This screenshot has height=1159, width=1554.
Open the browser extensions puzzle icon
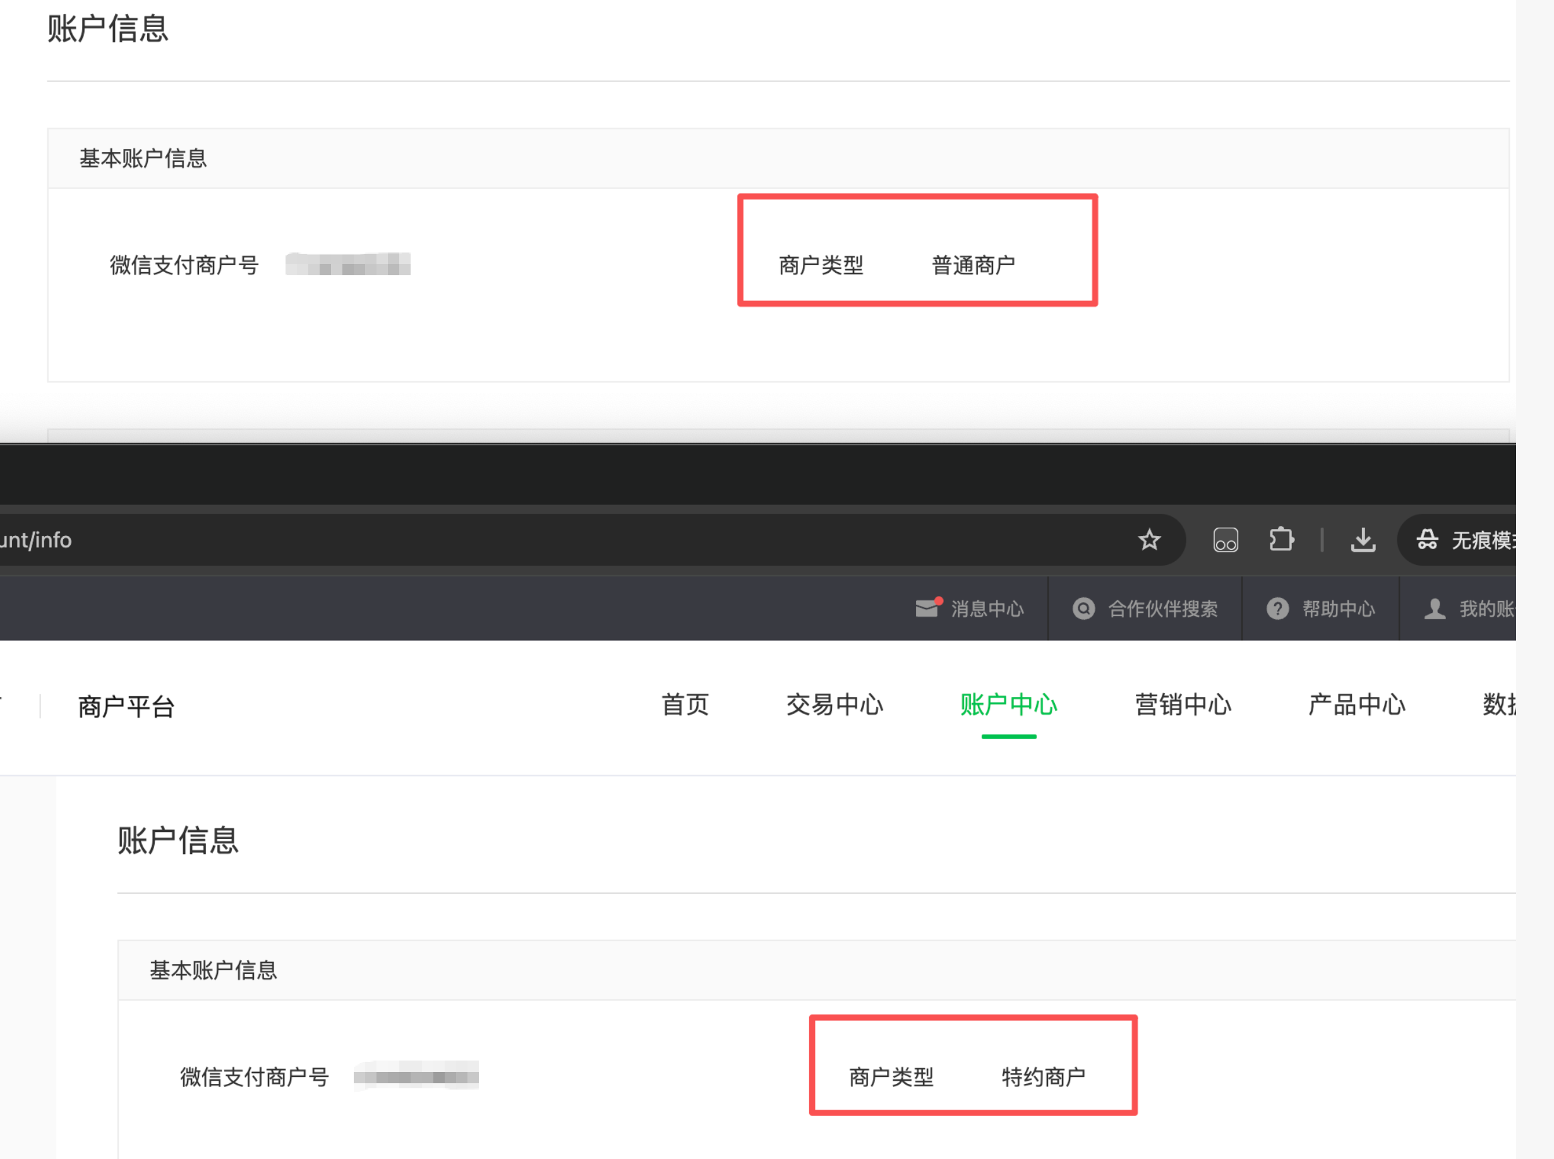pos(1281,540)
